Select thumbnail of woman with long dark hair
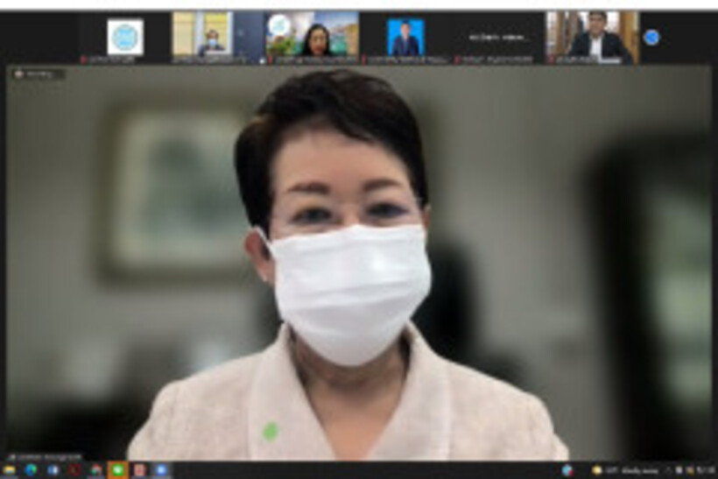This screenshot has height=479, width=718. click(313, 37)
